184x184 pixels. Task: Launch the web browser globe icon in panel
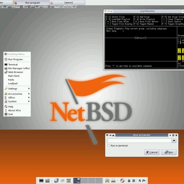tap(56, 181)
